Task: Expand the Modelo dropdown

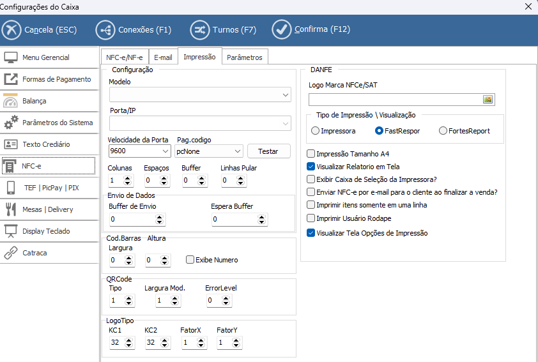Action: [x=286, y=95]
